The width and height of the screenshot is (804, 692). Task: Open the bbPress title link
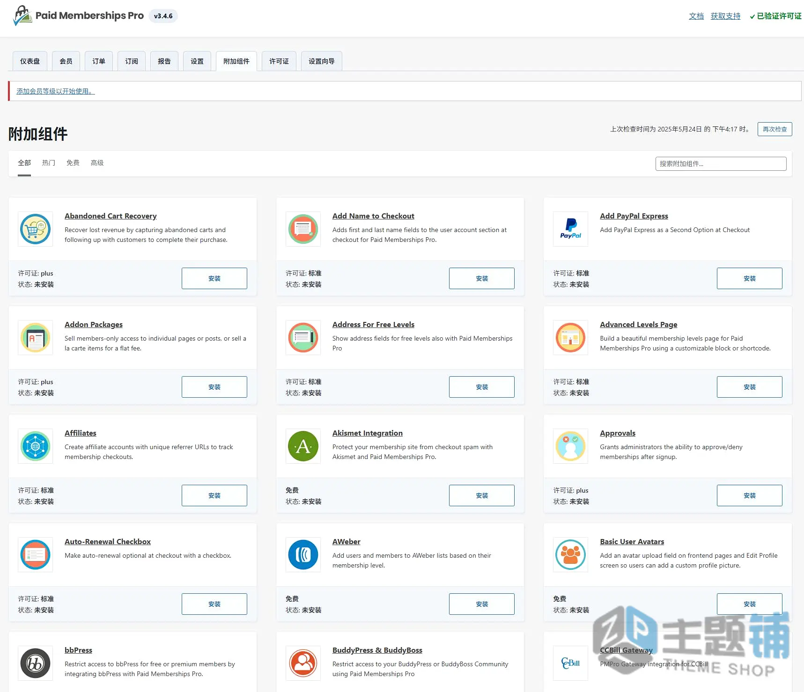(78, 650)
